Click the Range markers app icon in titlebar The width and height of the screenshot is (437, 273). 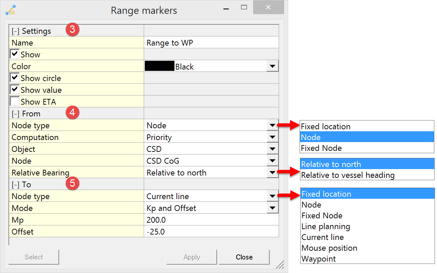point(10,10)
